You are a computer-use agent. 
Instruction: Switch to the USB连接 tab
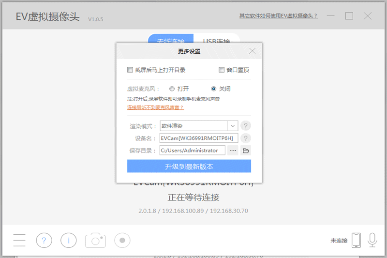pos(216,39)
